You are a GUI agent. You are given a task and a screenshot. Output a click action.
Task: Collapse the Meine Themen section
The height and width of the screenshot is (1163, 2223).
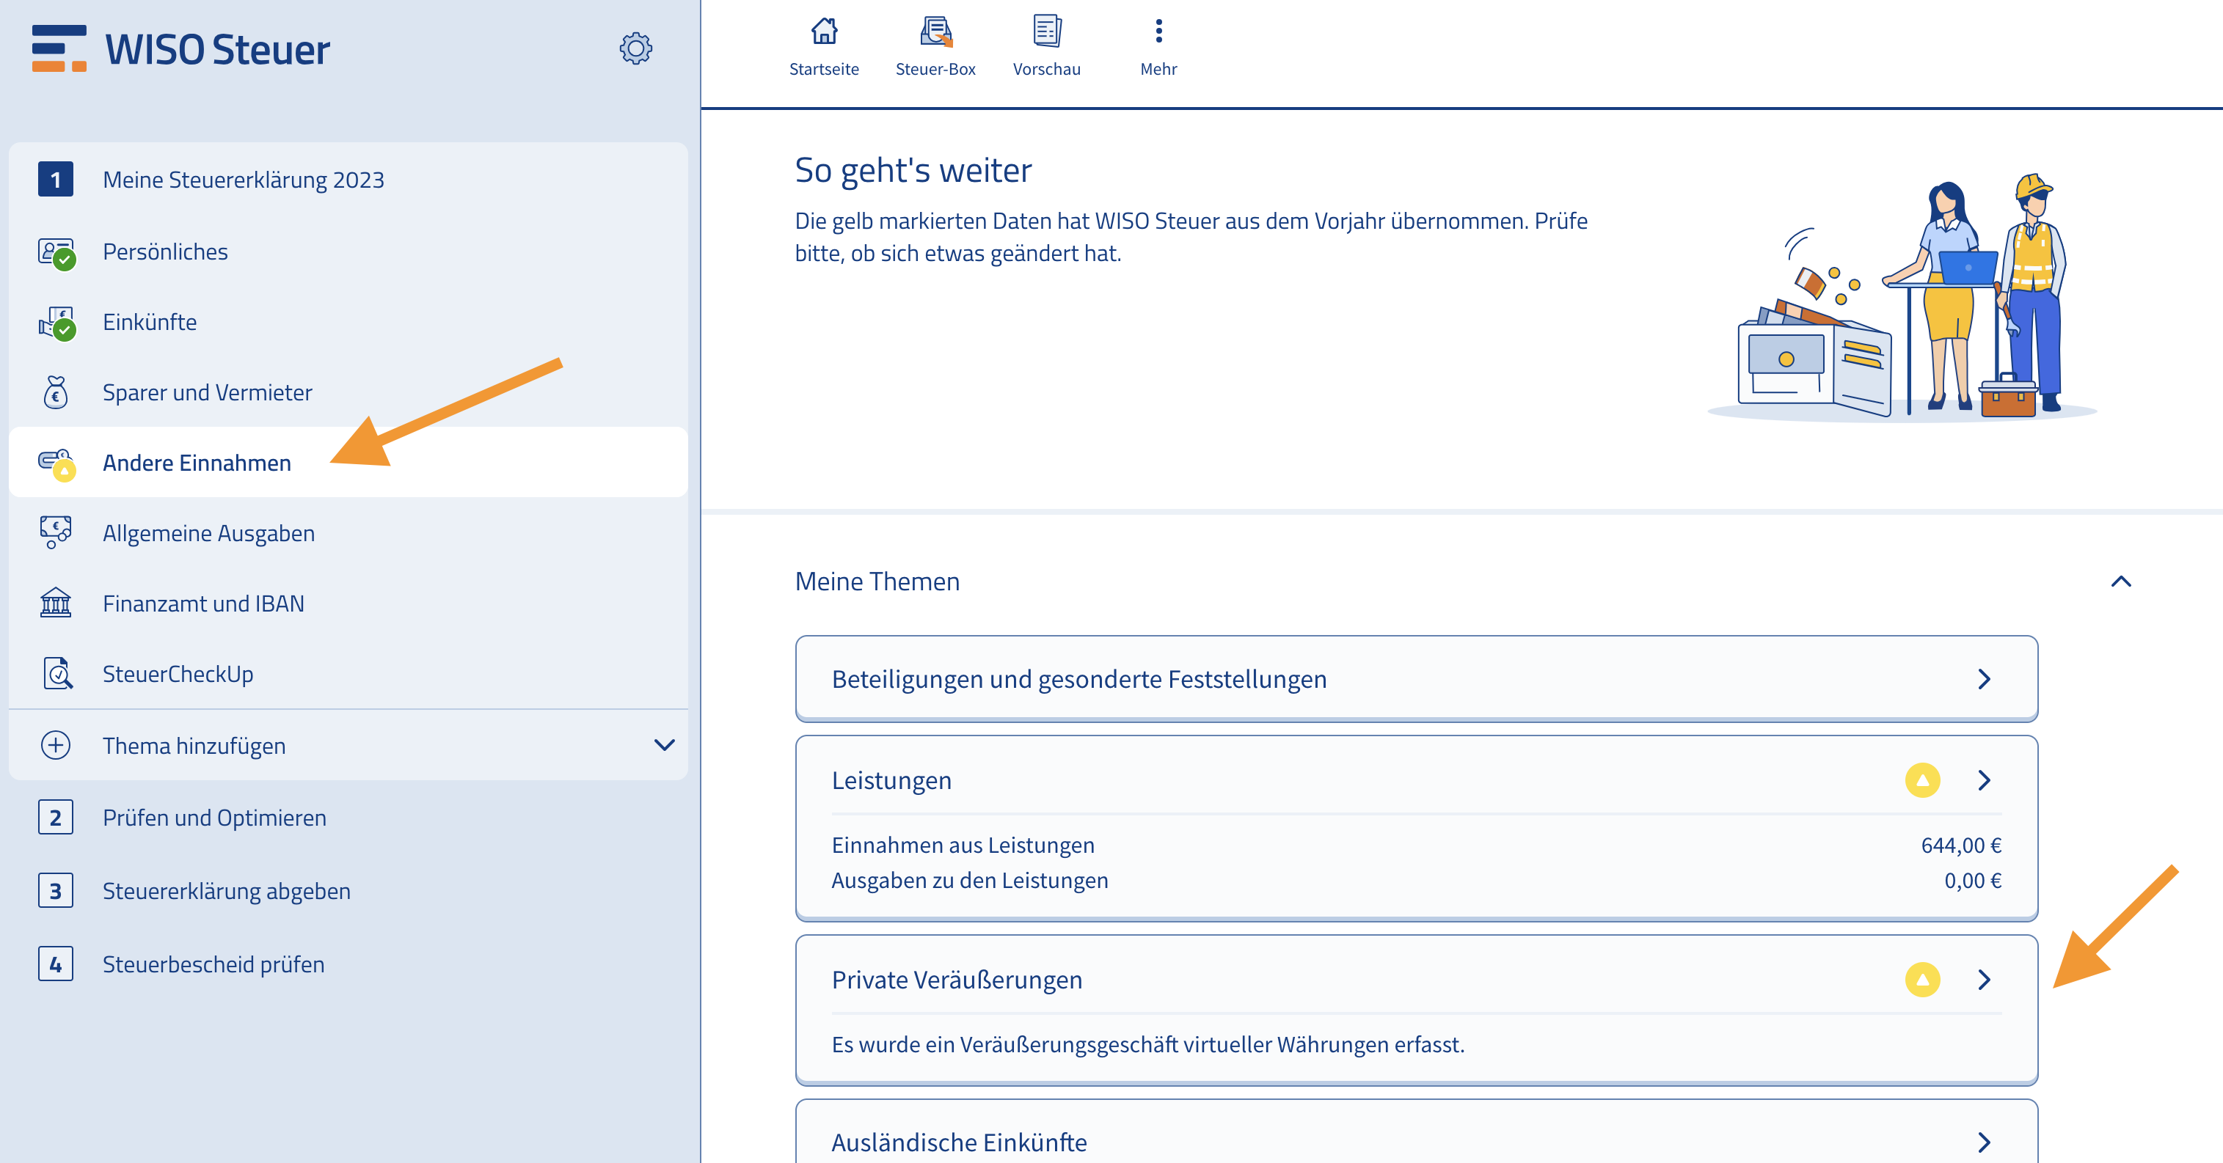coord(2120,581)
